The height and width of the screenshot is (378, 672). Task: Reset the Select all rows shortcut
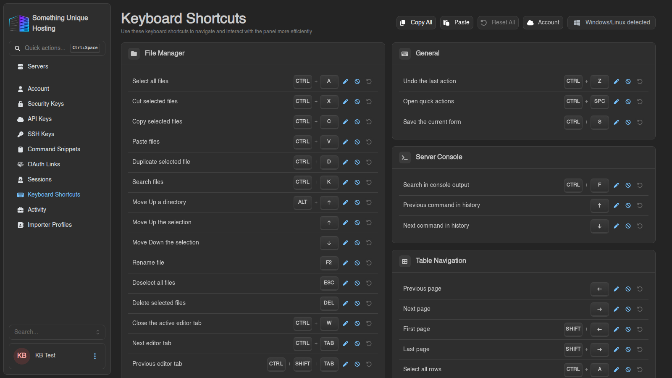tap(640, 370)
